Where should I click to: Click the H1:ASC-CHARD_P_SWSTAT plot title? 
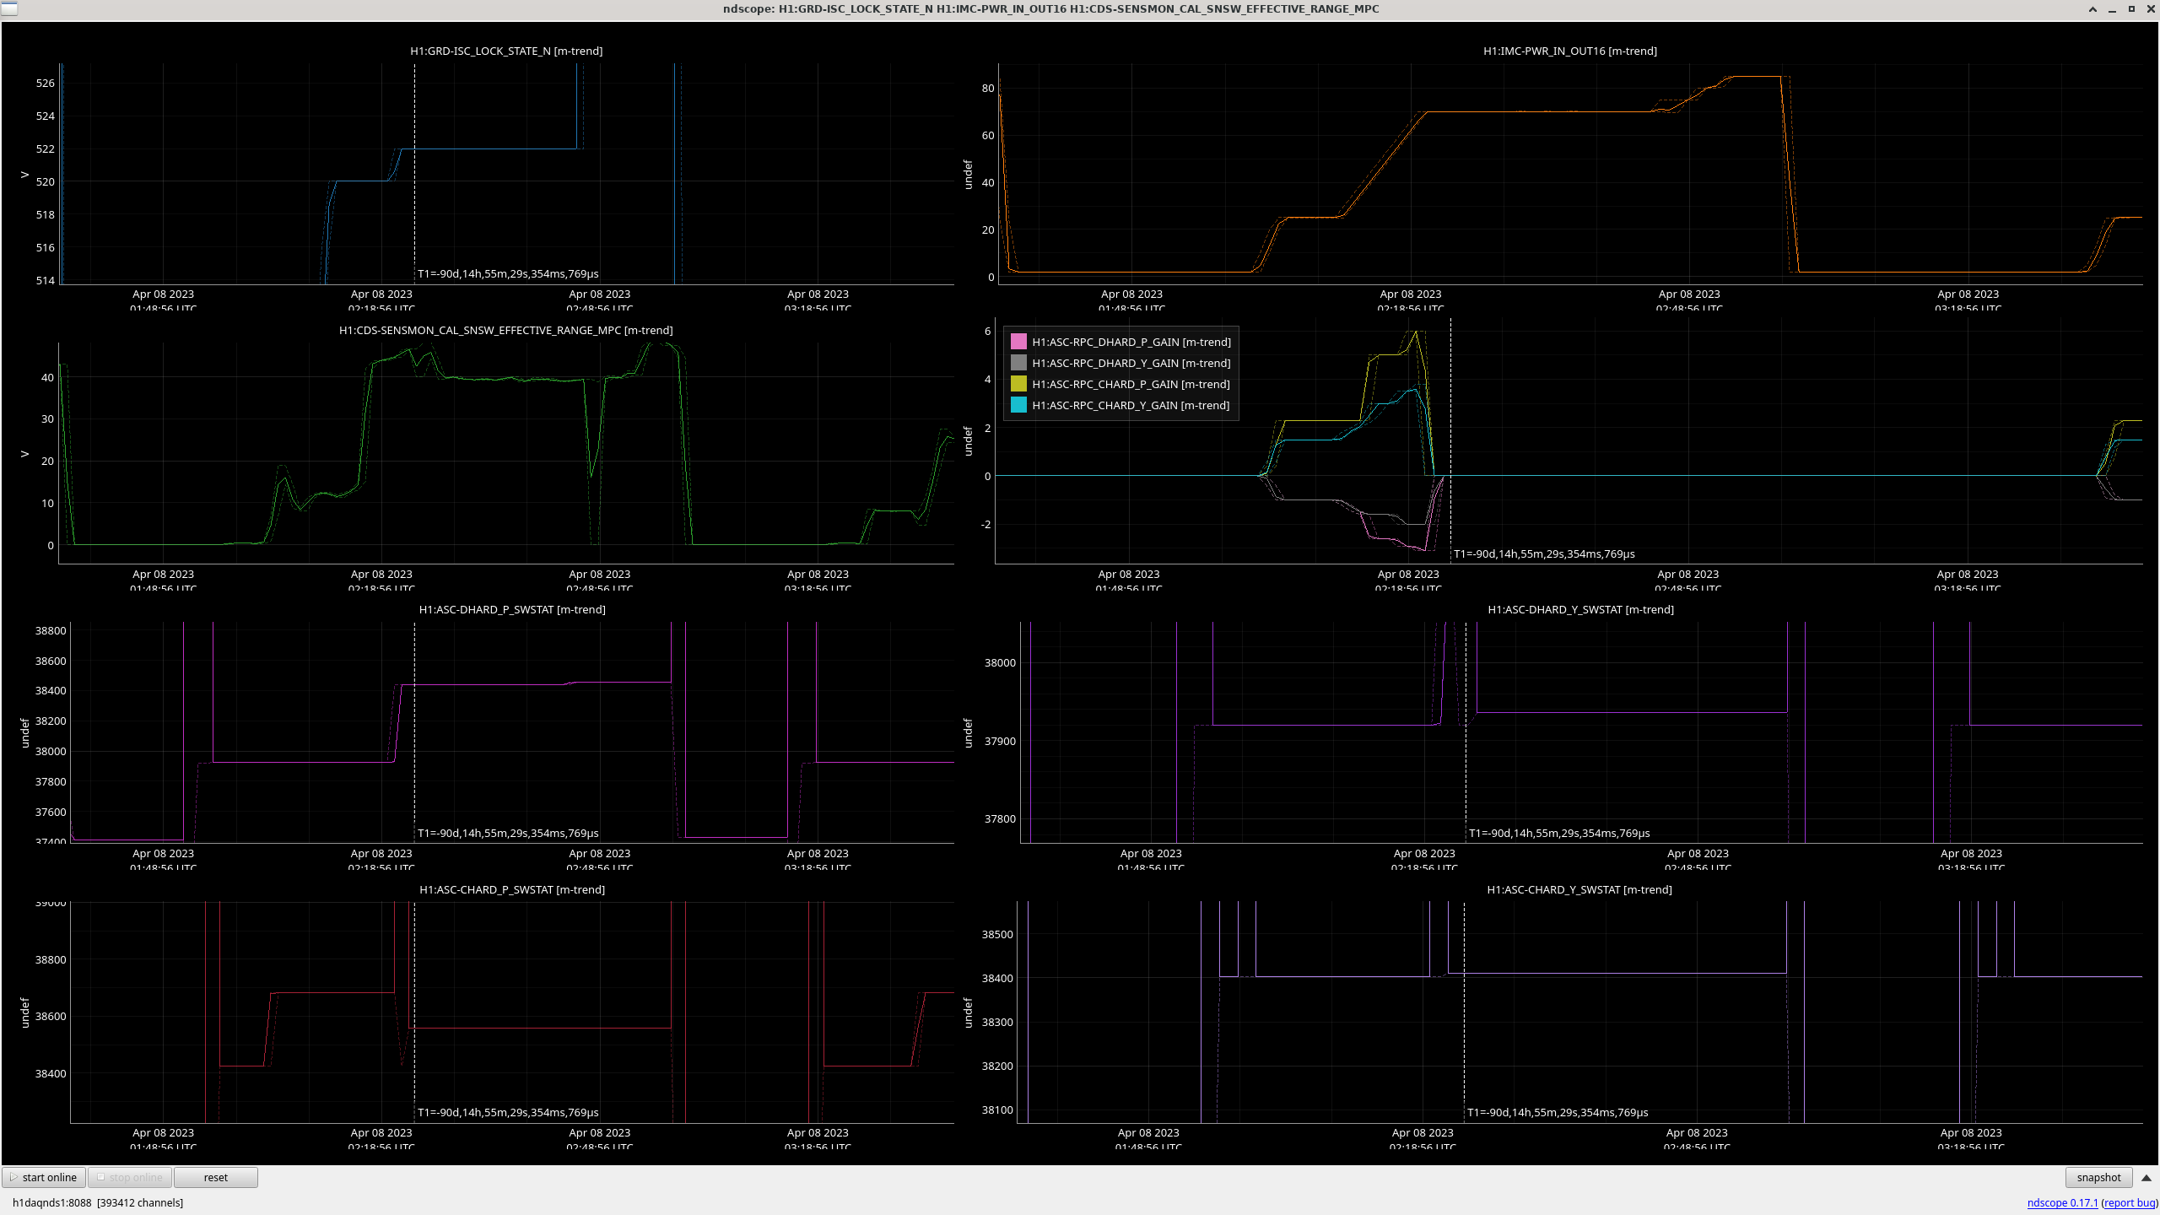(x=512, y=889)
